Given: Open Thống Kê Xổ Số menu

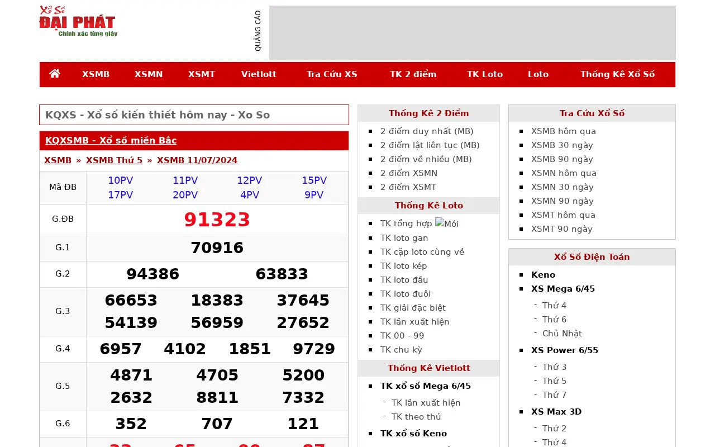Looking at the screenshot, I should (617, 74).
